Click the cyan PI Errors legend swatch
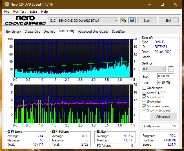The width and height of the screenshot is (184, 151). [9, 132]
